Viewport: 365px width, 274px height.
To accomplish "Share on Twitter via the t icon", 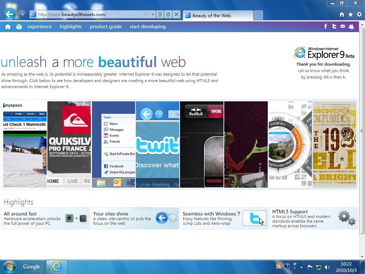I will (334, 26).
